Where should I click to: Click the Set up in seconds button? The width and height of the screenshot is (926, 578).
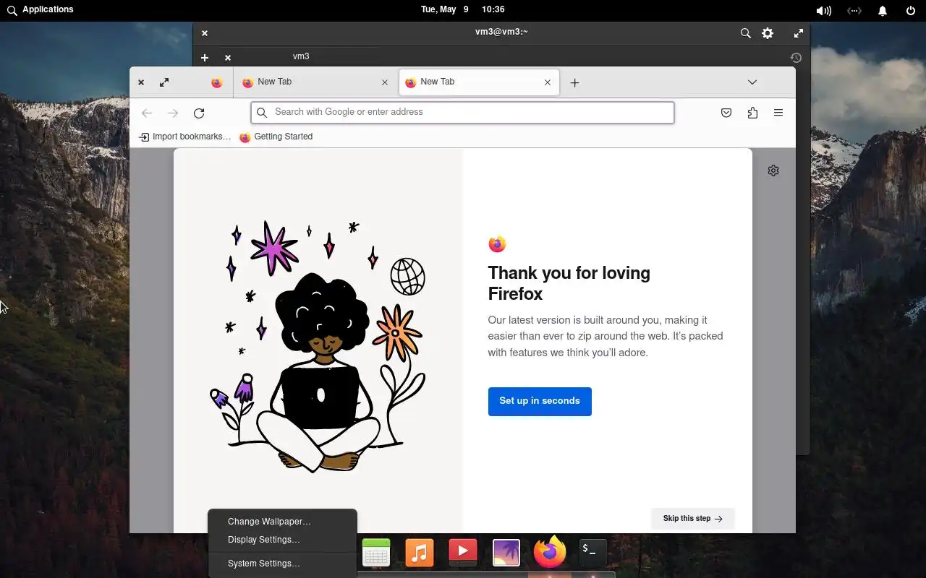tap(540, 401)
